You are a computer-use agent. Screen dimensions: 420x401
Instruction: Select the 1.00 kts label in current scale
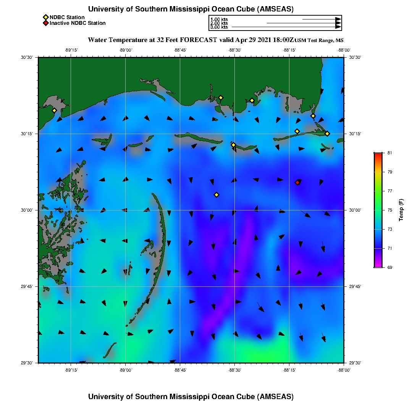tap(219, 19)
